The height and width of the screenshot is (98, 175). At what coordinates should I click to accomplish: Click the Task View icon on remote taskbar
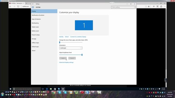tap(43, 89)
